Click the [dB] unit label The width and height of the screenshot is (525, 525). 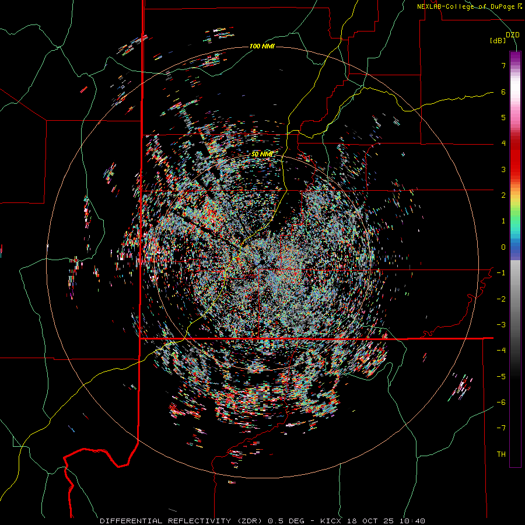point(498,41)
